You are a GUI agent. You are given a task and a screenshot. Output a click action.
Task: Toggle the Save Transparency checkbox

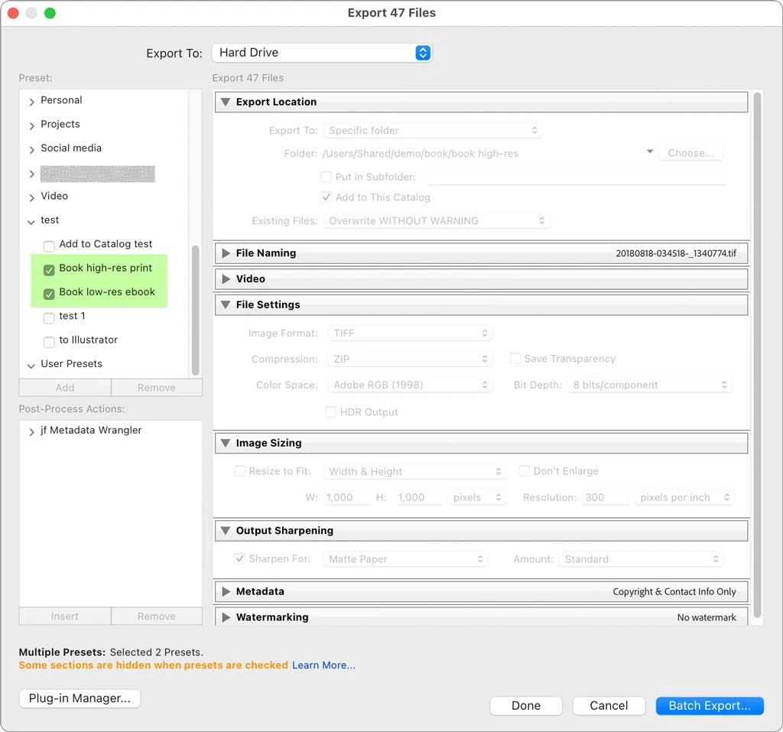click(x=515, y=358)
